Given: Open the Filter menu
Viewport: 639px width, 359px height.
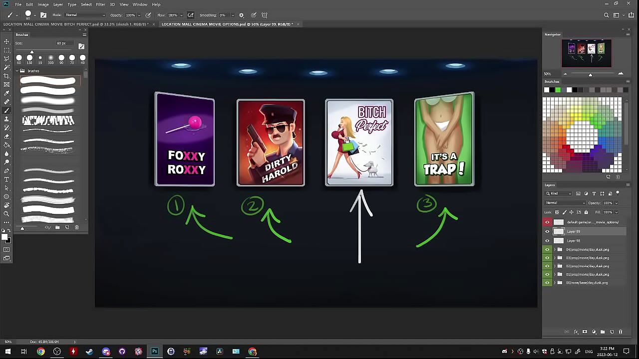Looking at the screenshot, I should pos(100,4).
